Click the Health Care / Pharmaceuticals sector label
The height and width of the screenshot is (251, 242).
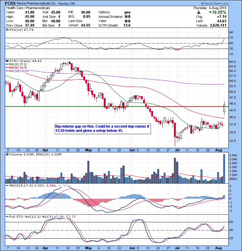(x=28, y=8)
